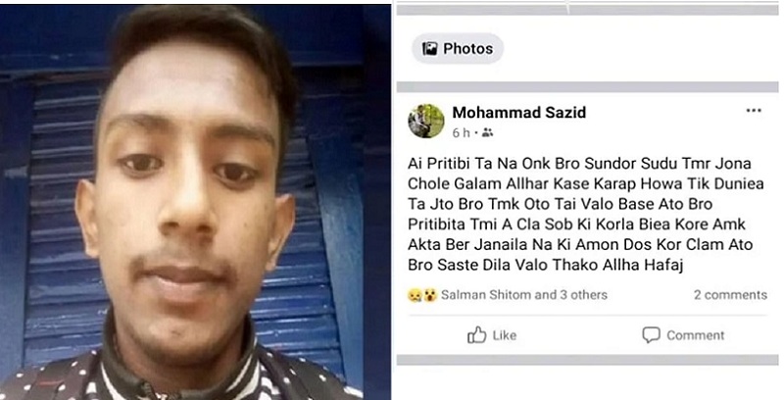
Task: Open Mohammad Sazid's profile picture thumbnail
Action: (426, 121)
